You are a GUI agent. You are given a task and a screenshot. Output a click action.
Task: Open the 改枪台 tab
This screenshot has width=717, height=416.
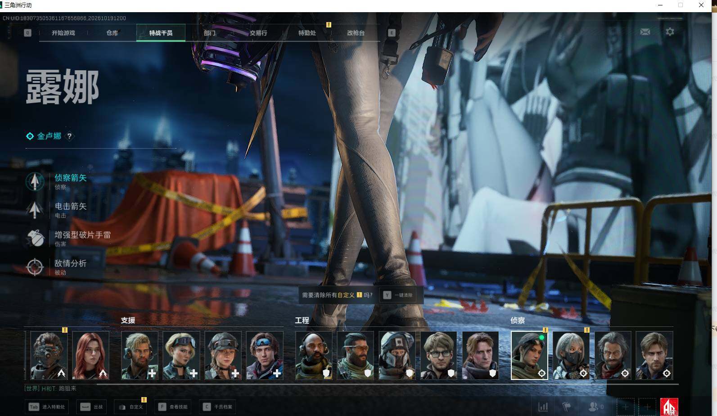[x=356, y=33]
